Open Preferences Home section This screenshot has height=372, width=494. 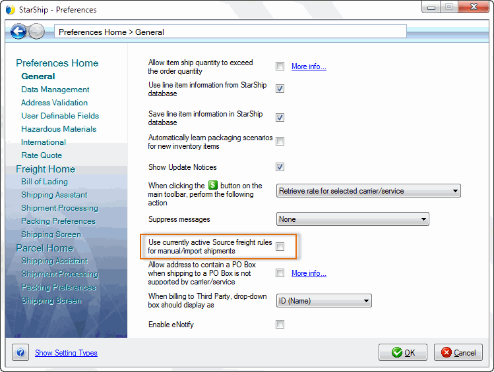[x=57, y=63]
